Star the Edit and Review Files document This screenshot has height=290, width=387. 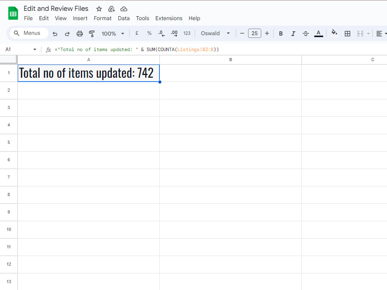(x=99, y=9)
